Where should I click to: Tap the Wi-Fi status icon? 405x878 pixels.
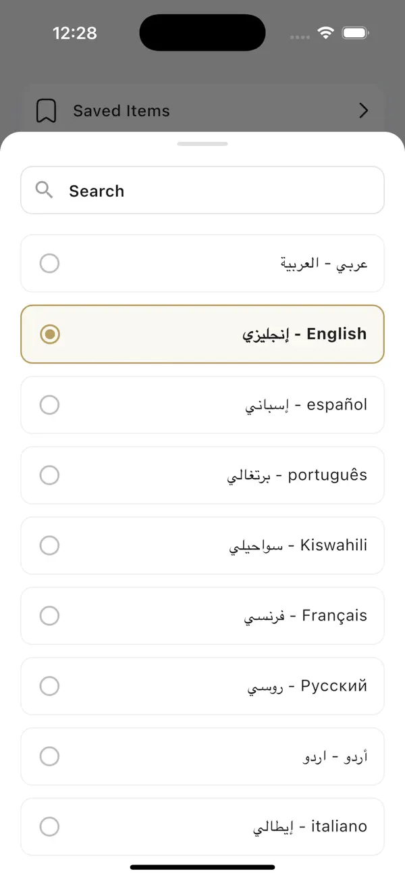326,33
